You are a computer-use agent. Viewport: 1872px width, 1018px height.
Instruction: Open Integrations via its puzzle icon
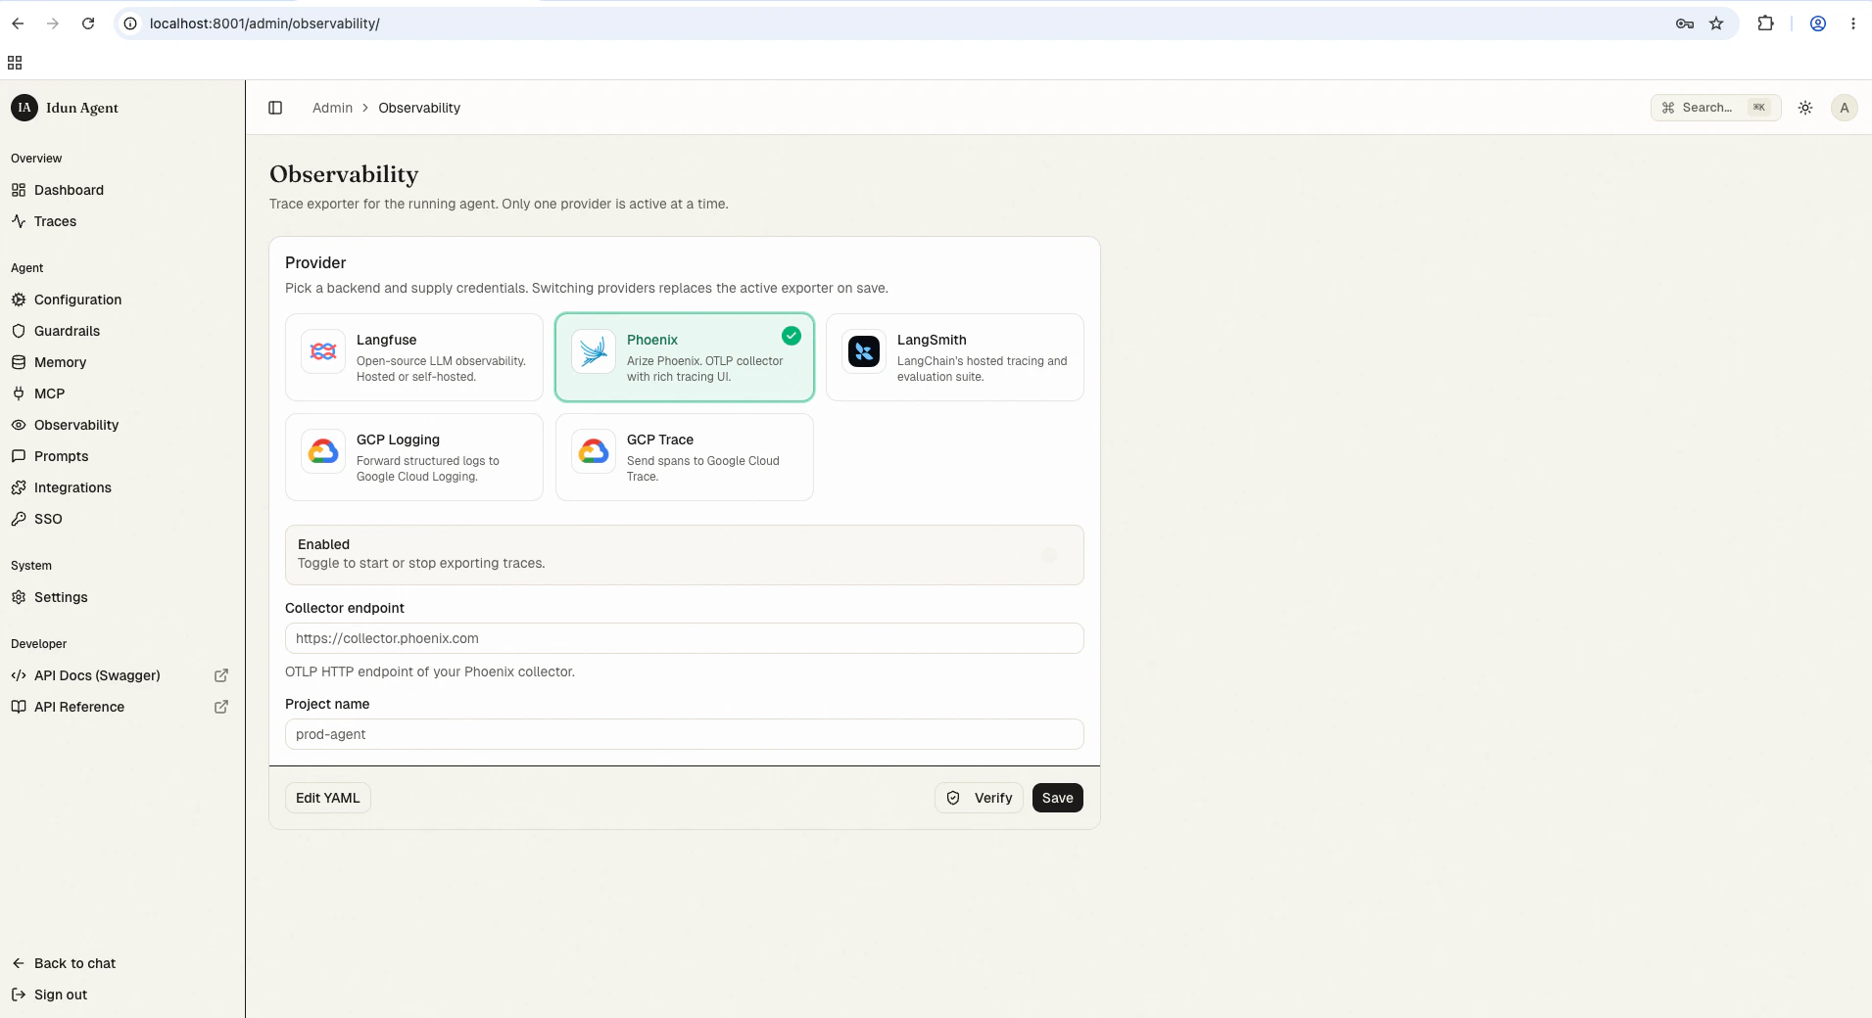point(19,487)
